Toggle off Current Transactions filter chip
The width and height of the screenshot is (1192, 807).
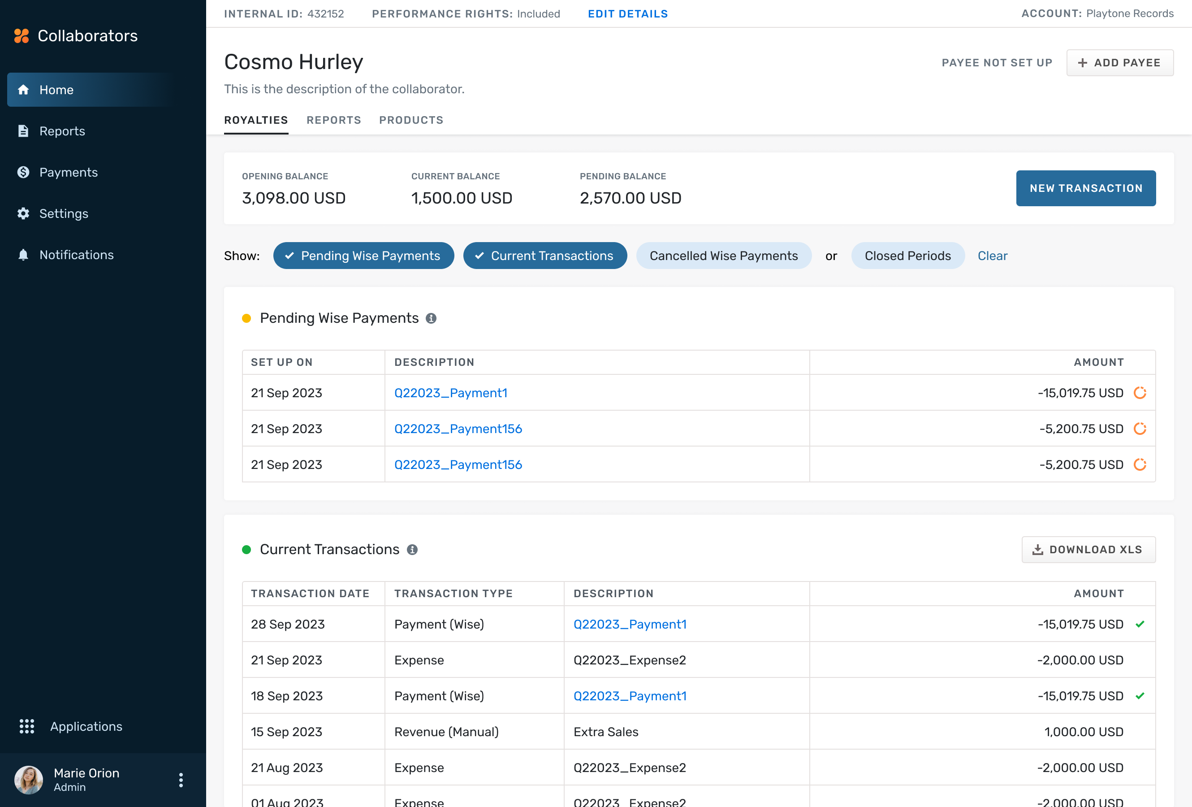(x=545, y=256)
